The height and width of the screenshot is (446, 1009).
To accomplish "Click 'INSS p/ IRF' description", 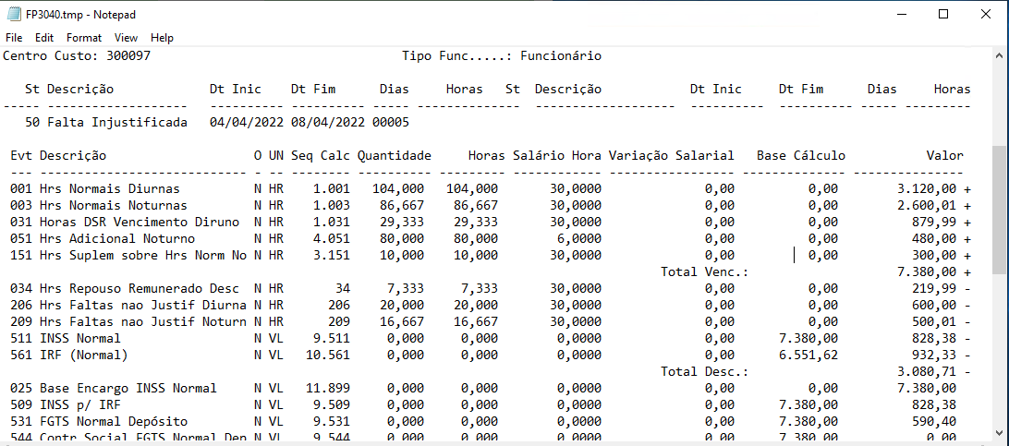I will (x=79, y=404).
